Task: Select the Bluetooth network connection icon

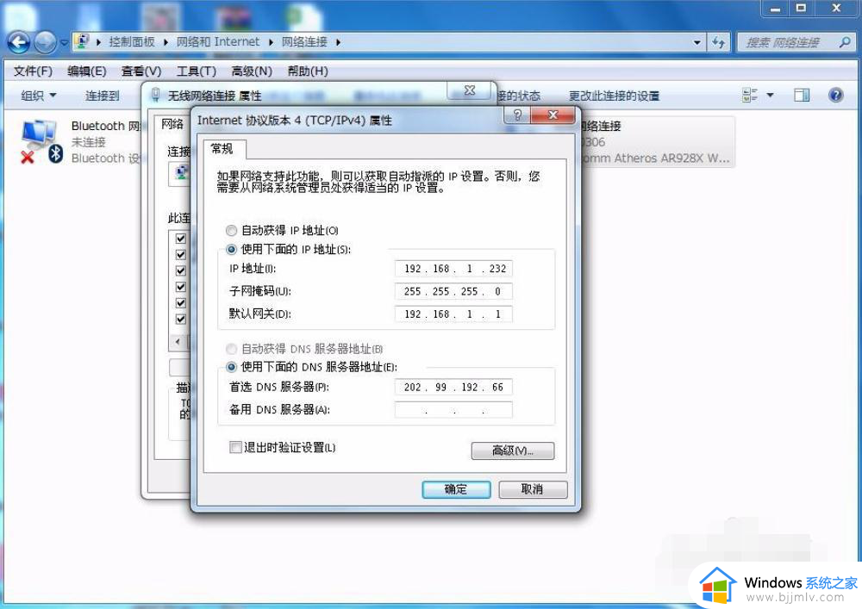Action: point(41,141)
